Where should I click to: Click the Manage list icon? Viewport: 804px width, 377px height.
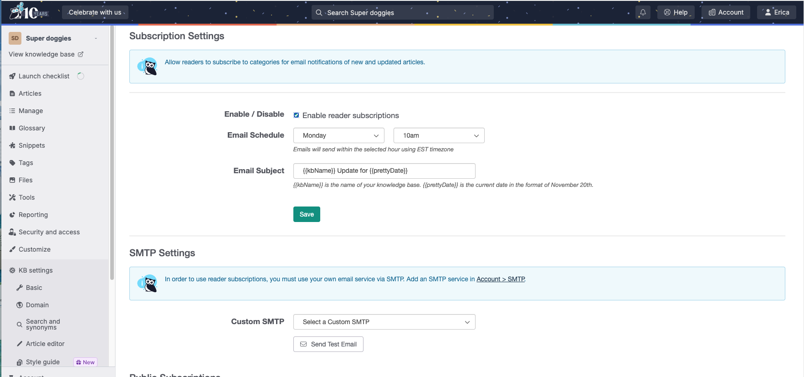[12, 111]
